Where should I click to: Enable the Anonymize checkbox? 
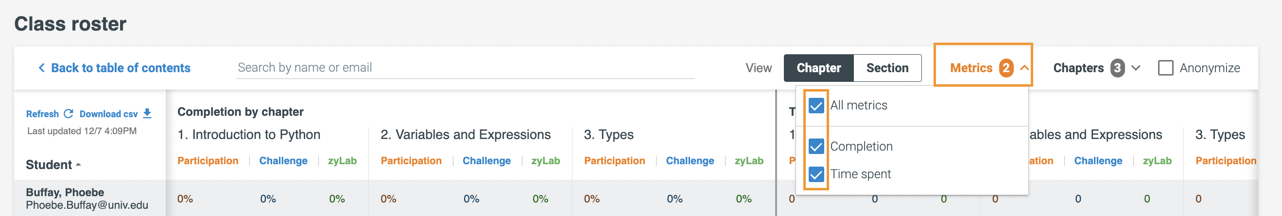(1165, 68)
